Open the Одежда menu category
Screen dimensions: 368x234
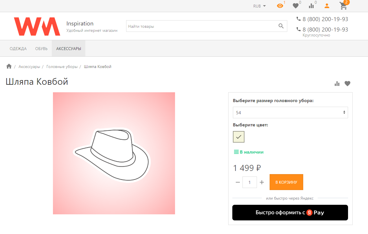point(18,49)
